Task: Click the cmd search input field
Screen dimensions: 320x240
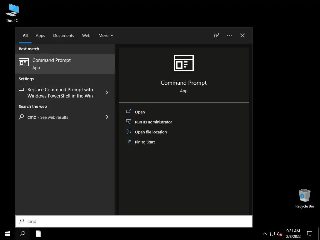Action: tap(134, 221)
